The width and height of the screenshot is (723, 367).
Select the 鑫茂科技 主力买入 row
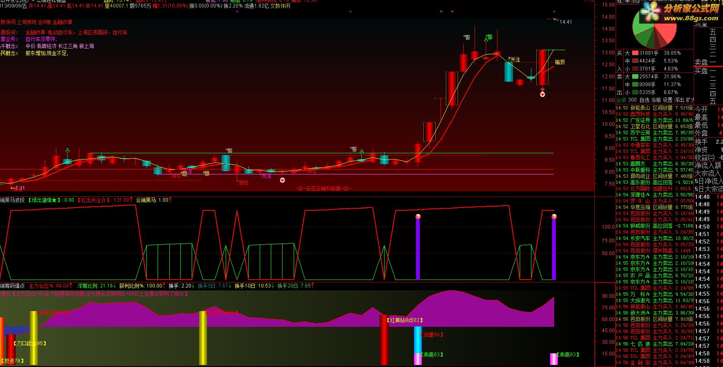click(x=654, y=114)
